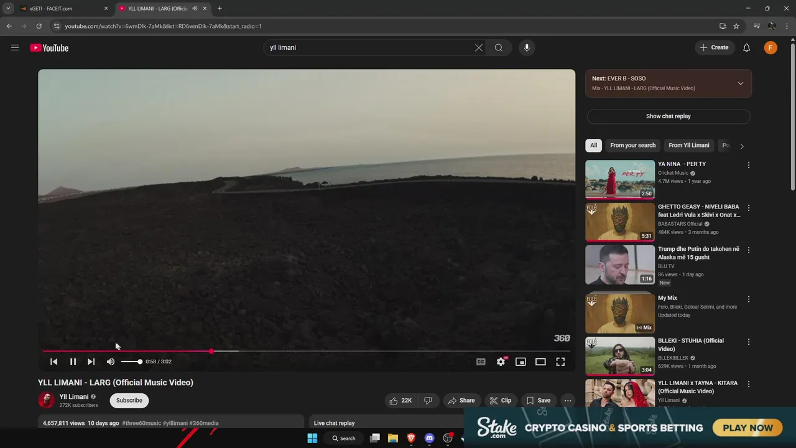Install the app from address bar icon
Screen dimensions: 796x448
click(723, 26)
